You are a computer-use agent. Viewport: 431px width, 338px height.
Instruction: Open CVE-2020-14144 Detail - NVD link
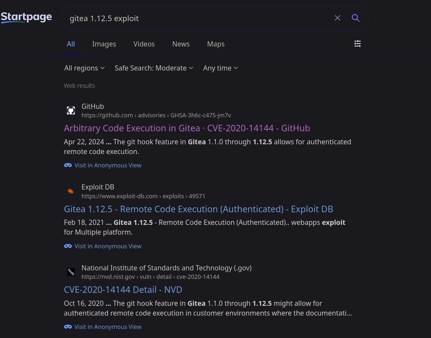123,290
